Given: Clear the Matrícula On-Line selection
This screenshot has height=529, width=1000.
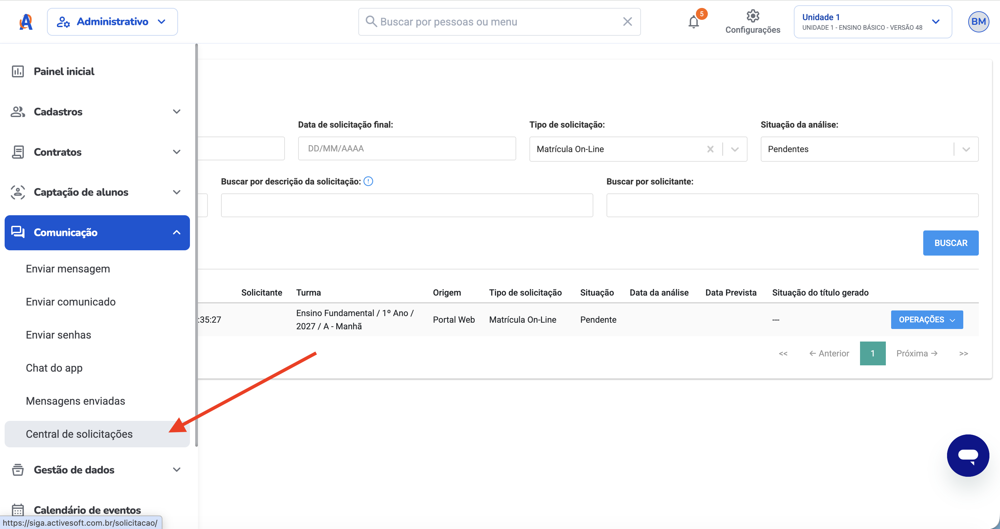Looking at the screenshot, I should click(x=710, y=149).
